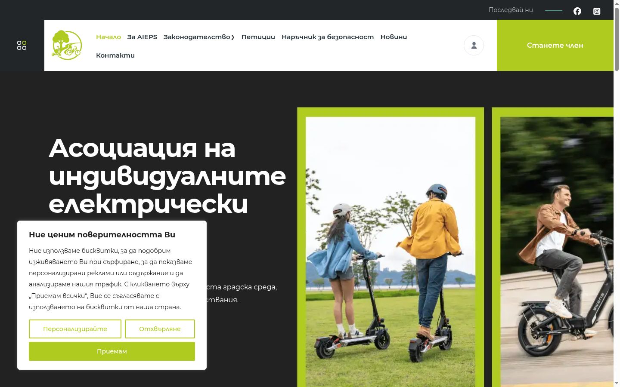Click the scrollbar down arrow
620x387 pixels.
[x=617, y=383]
